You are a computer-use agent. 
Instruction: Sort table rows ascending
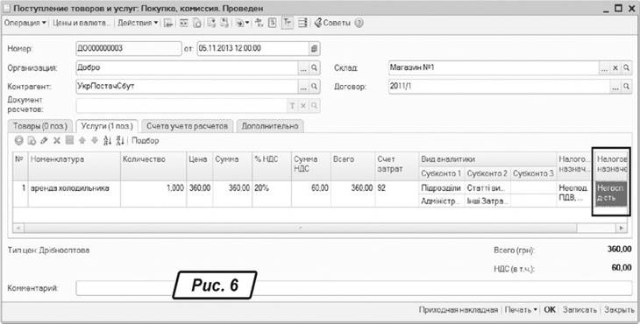(x=107, y=141)
